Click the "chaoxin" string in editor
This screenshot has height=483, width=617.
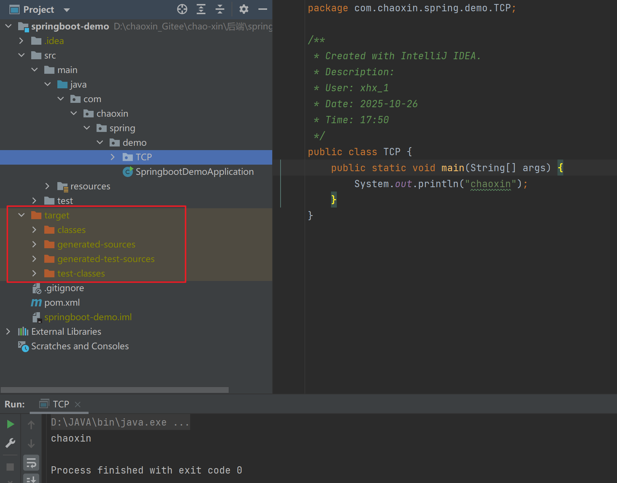[491, 184]
